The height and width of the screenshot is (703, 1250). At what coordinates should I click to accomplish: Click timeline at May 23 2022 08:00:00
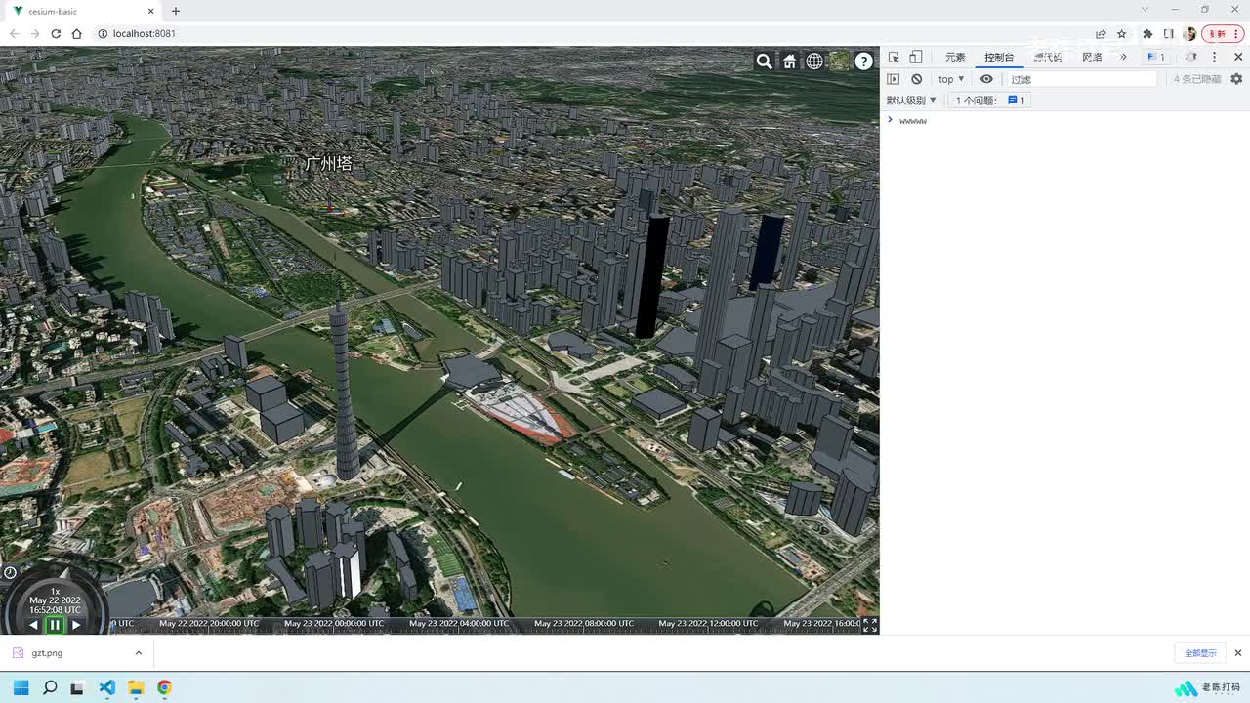[x=584, y=623]
